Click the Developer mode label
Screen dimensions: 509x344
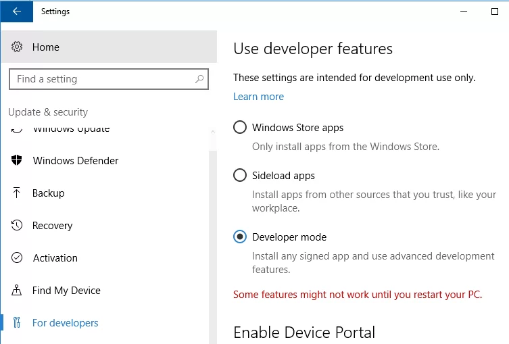click(x=289, y=237)
